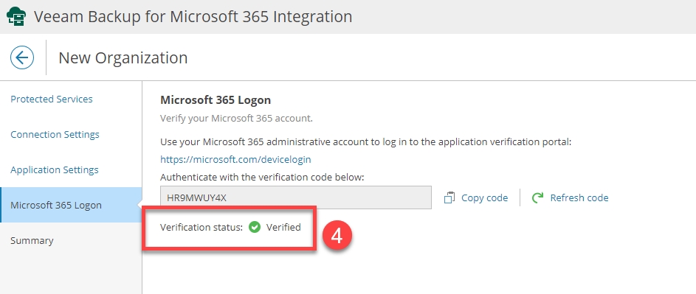Click the back arrow icon

(21, 57)
